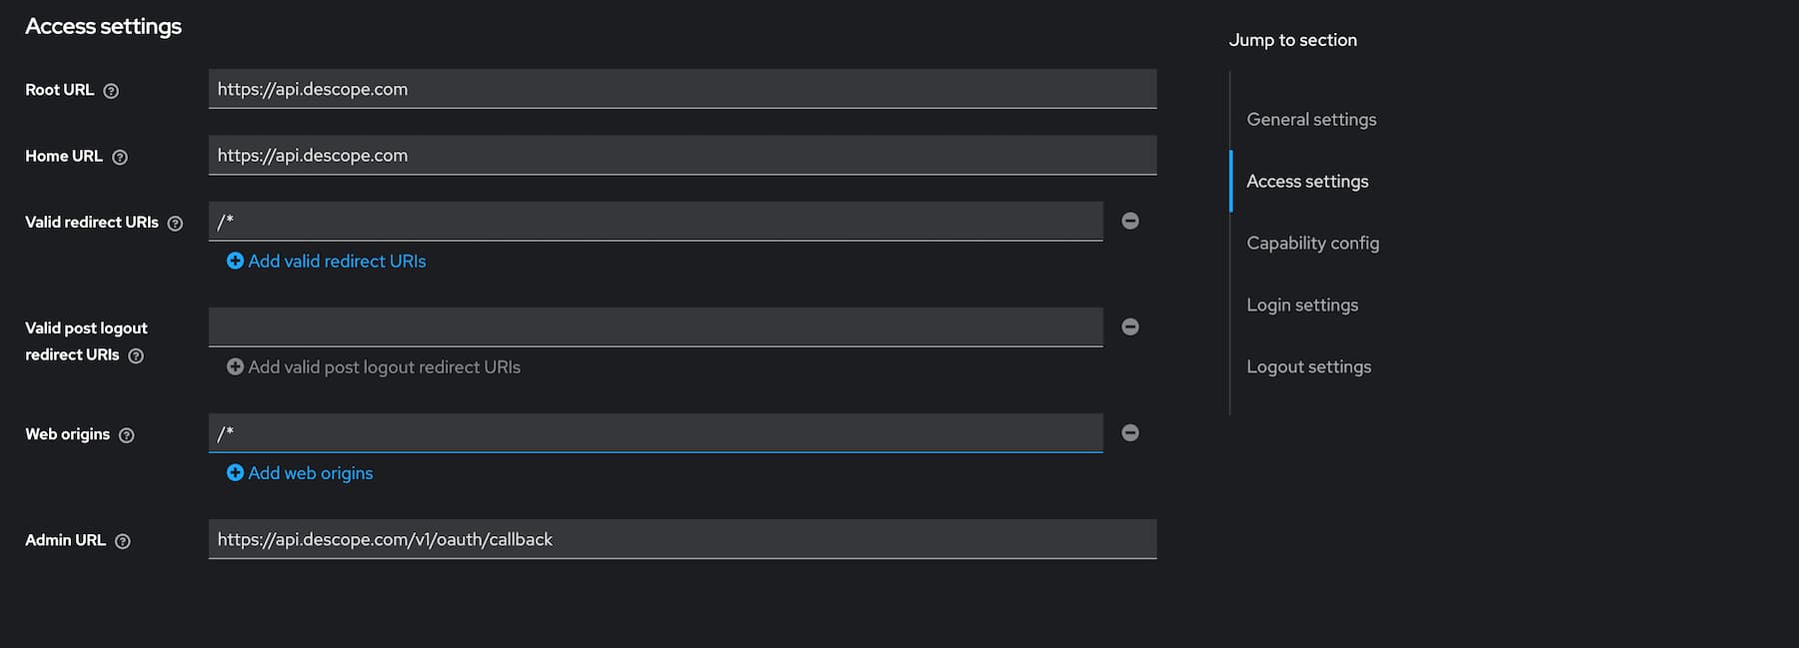This screenshot has height=648, width=1799.
Task: Click the help icon beside Valid redirect URIs
Action: [x=177, y=223]
